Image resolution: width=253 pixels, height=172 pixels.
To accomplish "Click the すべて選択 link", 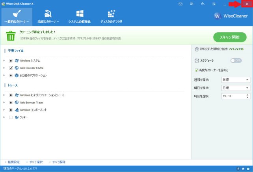I will click(36, 162).
